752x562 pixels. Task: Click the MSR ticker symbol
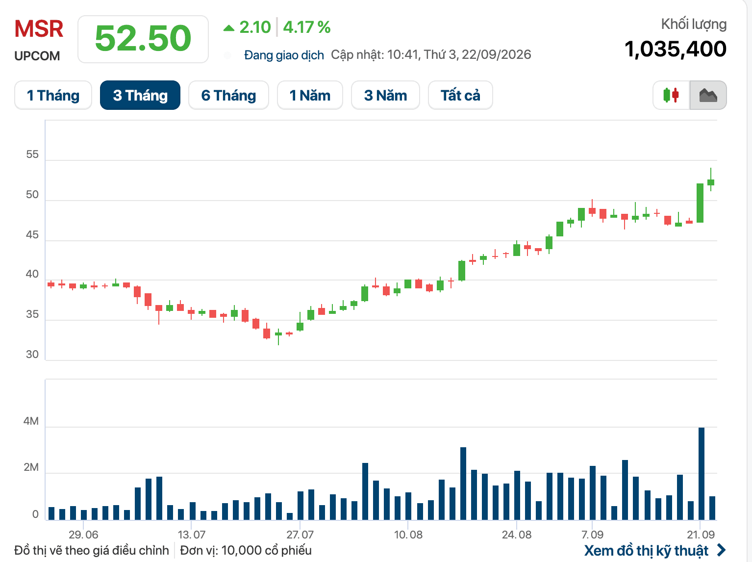39,29
